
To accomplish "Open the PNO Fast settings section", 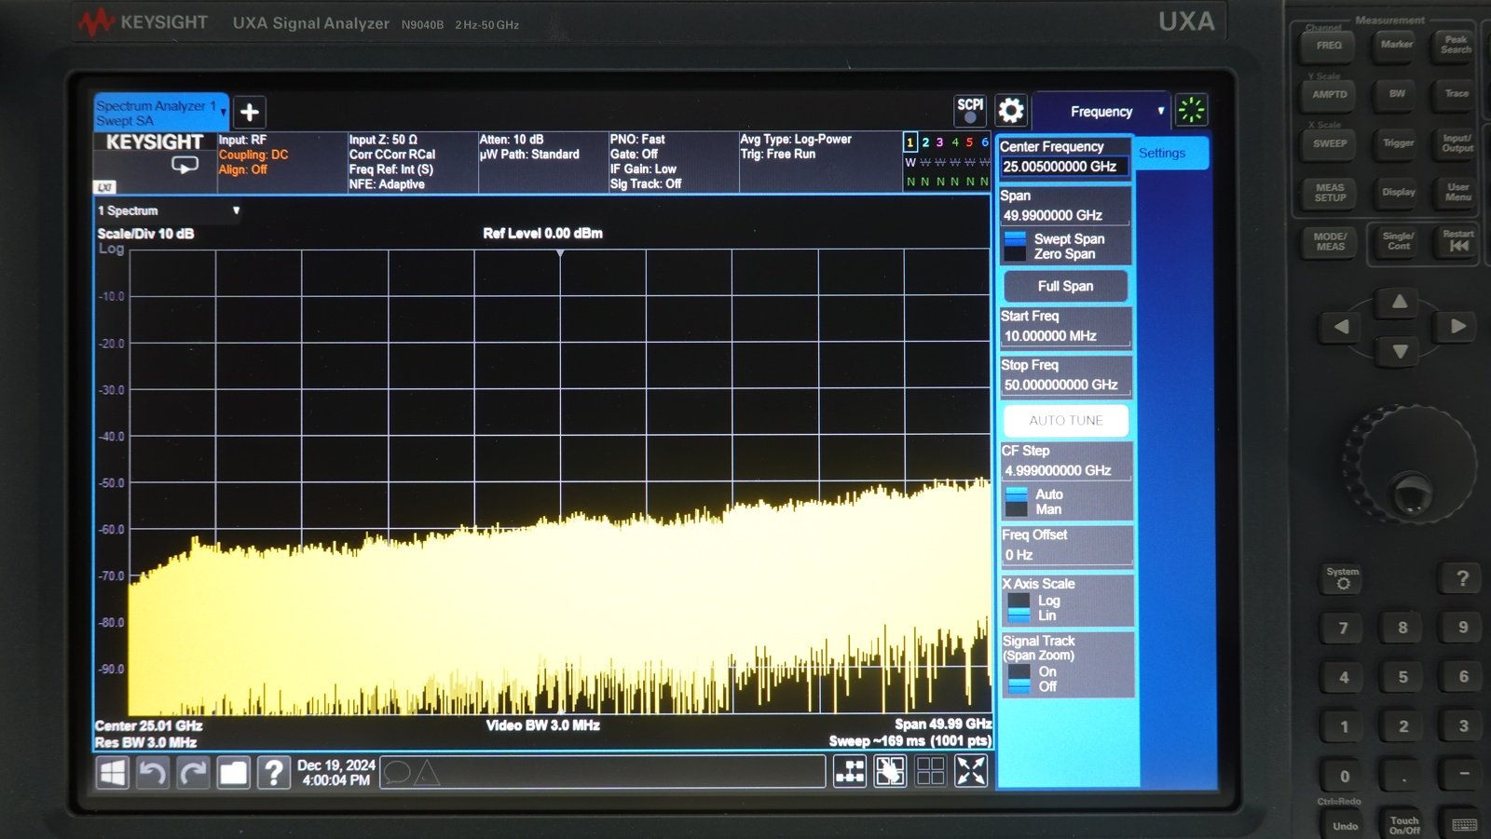I will (x=673, y=162).
